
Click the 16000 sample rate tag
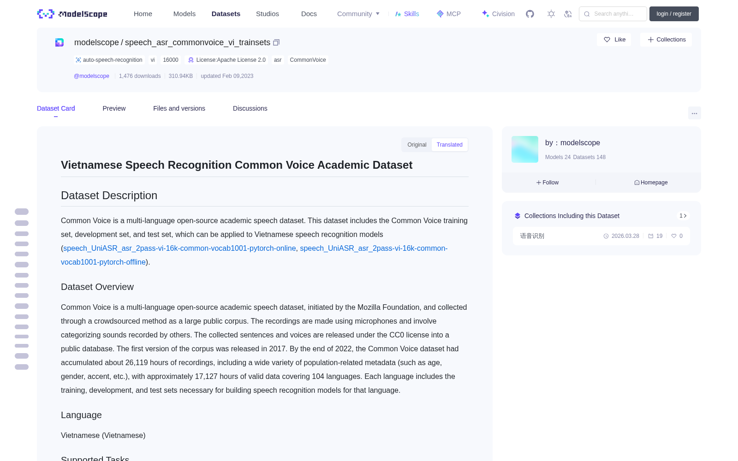[x=171, y=60]
